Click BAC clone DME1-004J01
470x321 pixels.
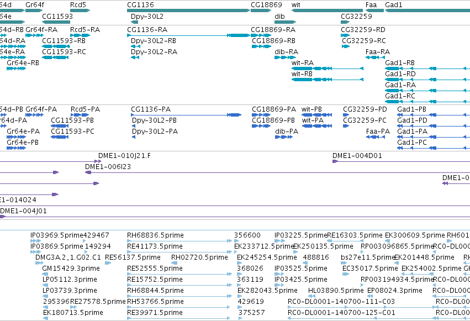click(x=235, y=217)
